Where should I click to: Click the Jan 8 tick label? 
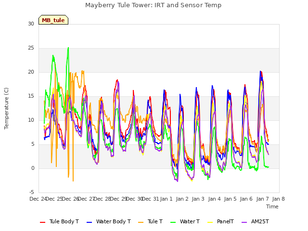tap(278, 199)
